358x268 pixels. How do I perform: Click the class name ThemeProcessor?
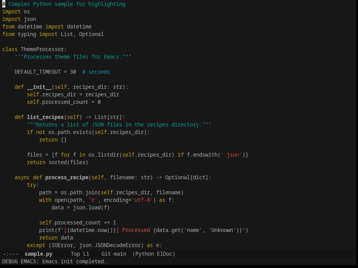pyautogui.click(x=42, y=49)
